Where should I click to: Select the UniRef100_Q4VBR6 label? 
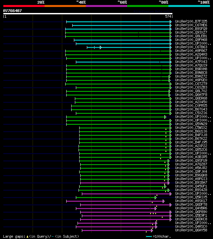coord(191,208)
